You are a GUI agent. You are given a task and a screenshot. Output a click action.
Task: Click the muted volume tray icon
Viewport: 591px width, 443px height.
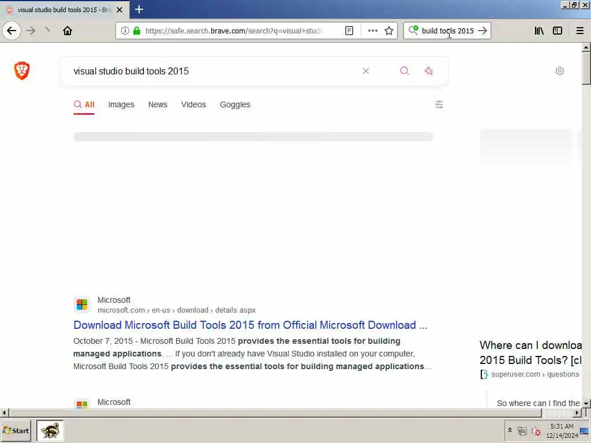point(536,430)
